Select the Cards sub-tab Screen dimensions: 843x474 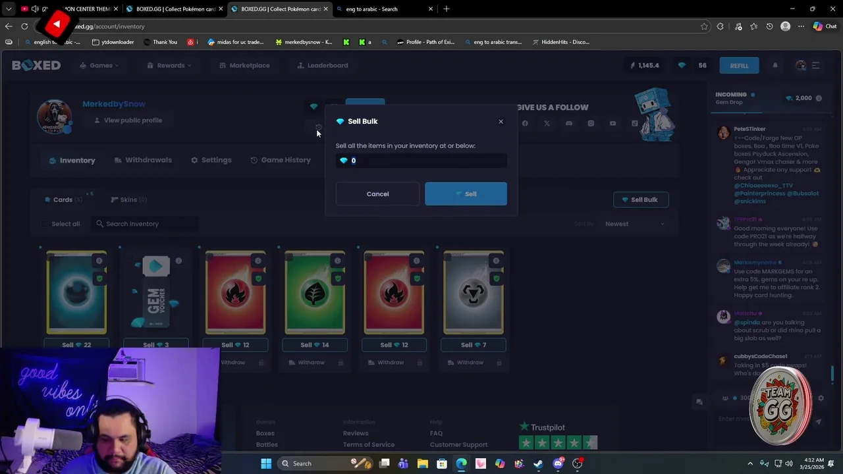(63, 199)
